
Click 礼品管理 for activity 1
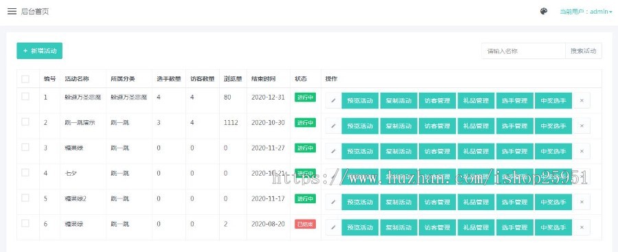[x=476, y=100]
